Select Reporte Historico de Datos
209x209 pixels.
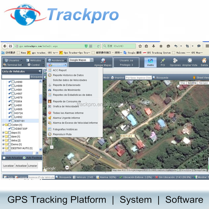click(68, 75)
